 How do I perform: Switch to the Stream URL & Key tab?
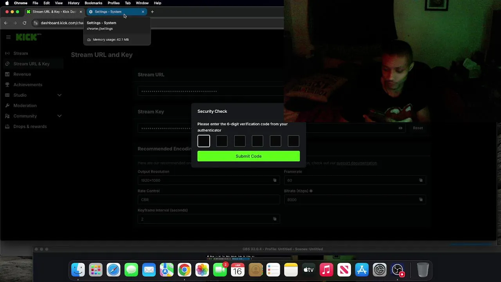54,12
